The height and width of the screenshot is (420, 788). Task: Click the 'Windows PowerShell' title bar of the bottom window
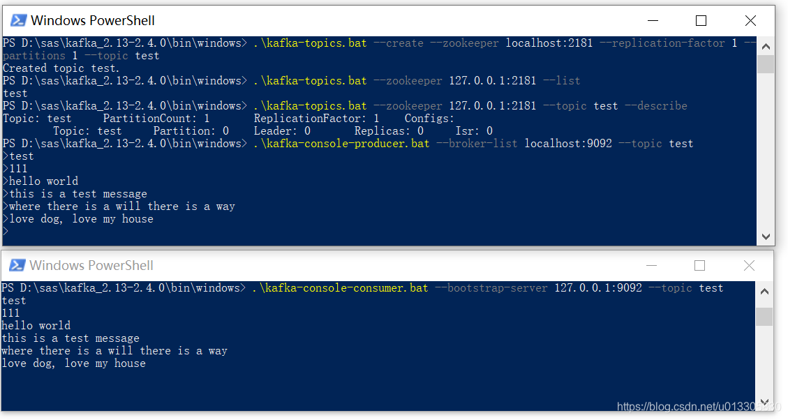click(x=349, y=265)
